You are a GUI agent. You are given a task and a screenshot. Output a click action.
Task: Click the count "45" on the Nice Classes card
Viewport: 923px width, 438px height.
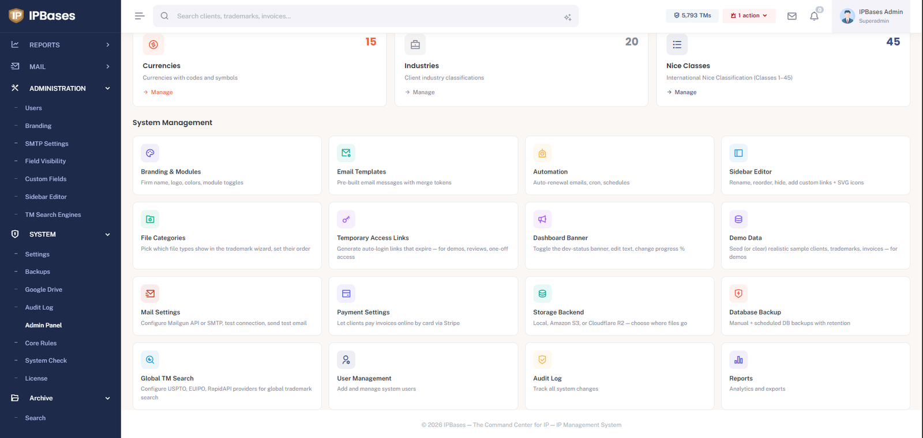[x=893, y=41]
